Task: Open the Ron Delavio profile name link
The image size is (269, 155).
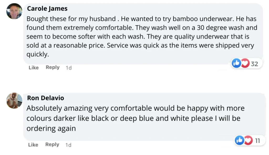Action: pyautogui.click(x=45, y=98)
